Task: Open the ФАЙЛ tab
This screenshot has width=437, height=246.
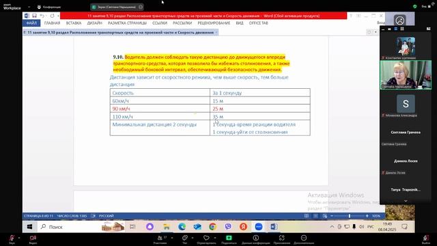Action: (x=31, y=23)
